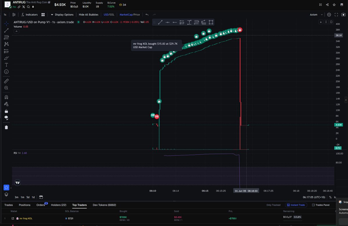Screen dimensions: 348x226
Task: Select the 3m time range
Action: click(x=17, y=197)
